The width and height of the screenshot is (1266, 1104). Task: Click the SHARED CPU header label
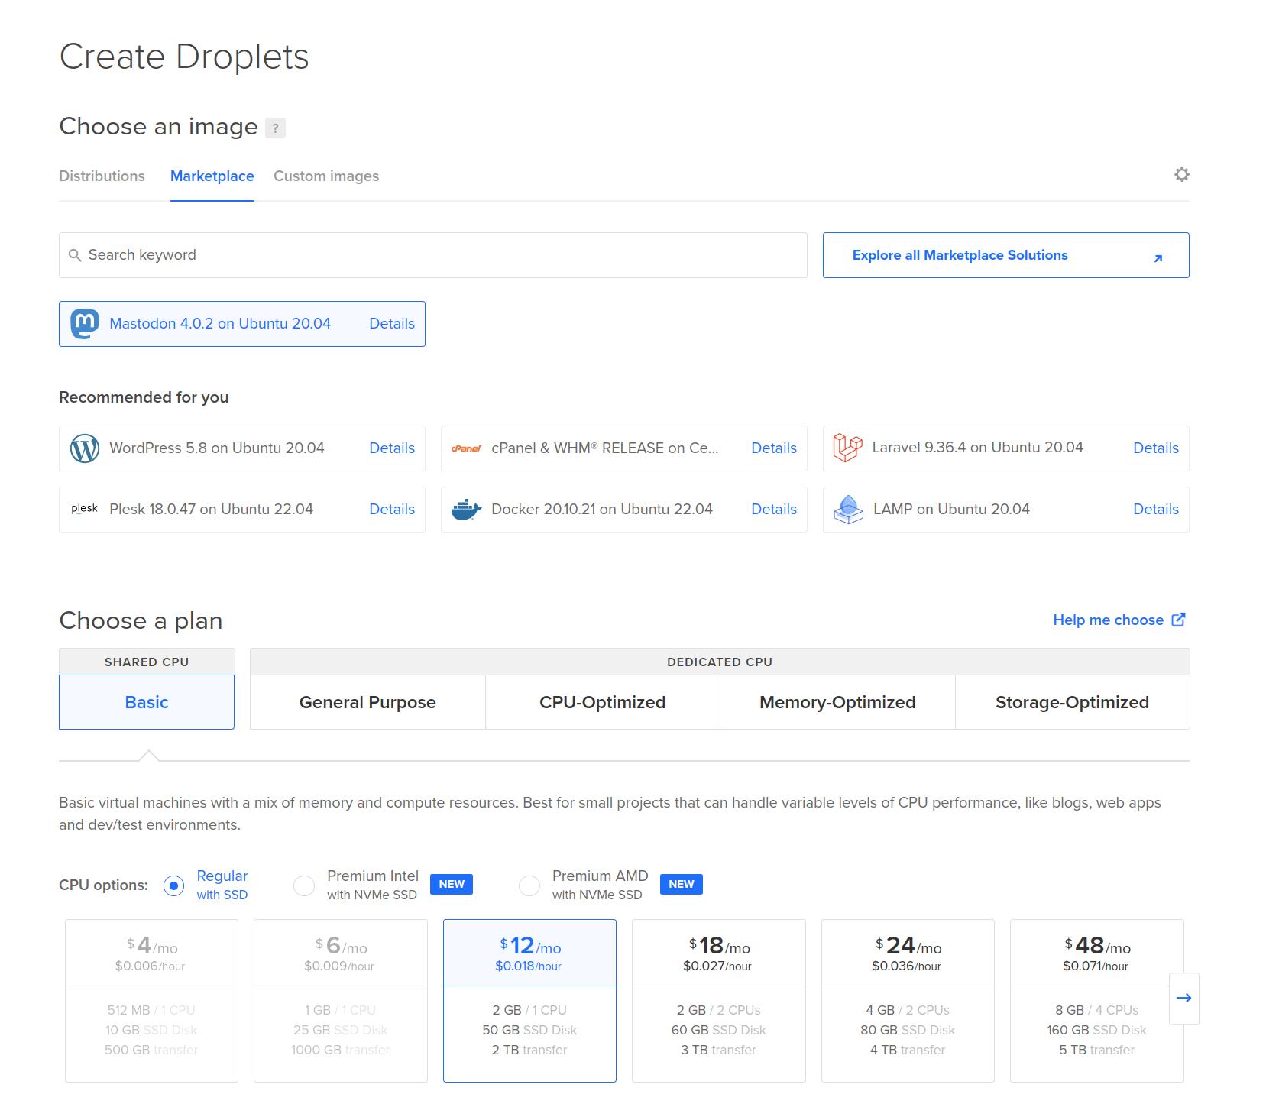[147, 662]
